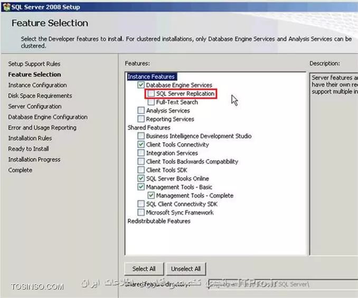358x298 pixels.
Task: Click the Ready to Install step
Action: tap(29, 149)
